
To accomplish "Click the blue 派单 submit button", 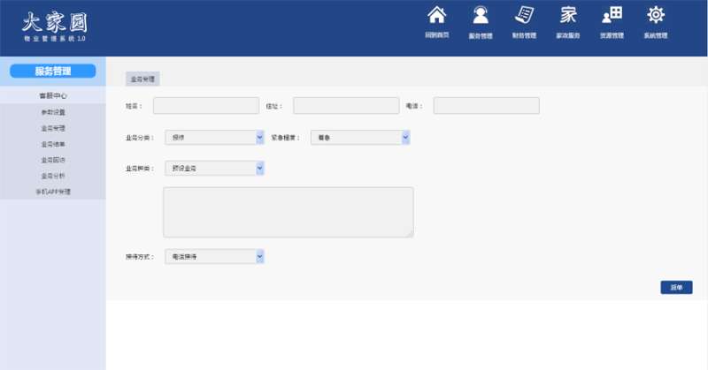I will [x=676, y=287].
